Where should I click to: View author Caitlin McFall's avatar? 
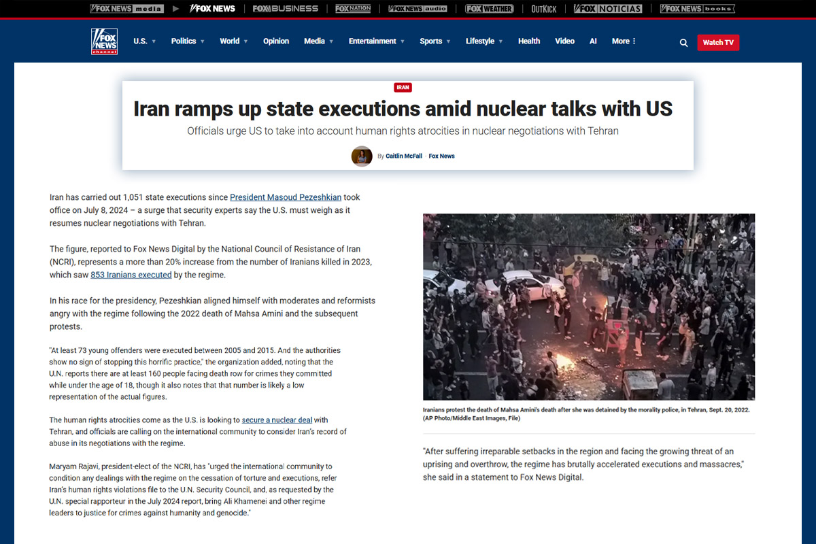click(x=362, y=156)
